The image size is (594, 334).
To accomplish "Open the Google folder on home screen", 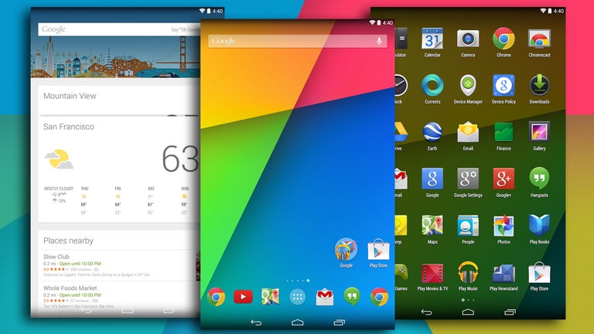I will [x=346, y=253].
